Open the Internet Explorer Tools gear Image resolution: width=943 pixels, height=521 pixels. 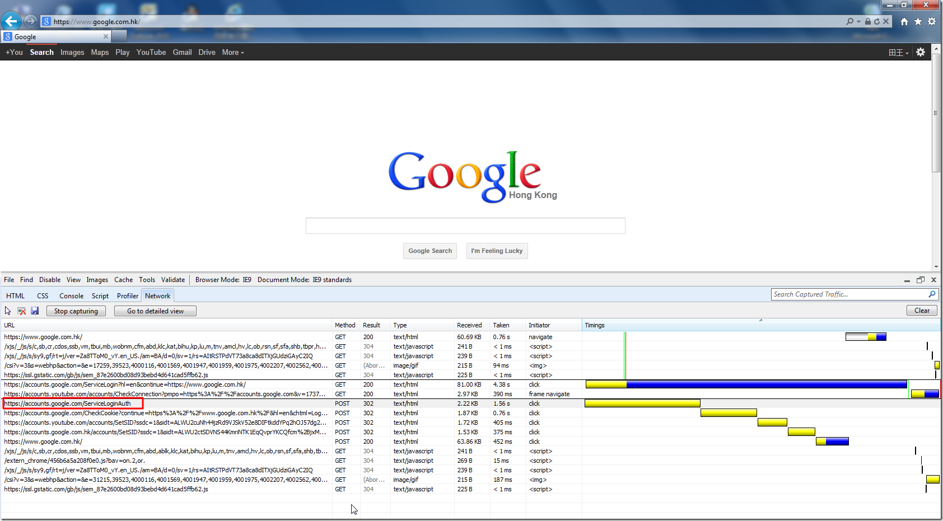(x=932, y=21)
